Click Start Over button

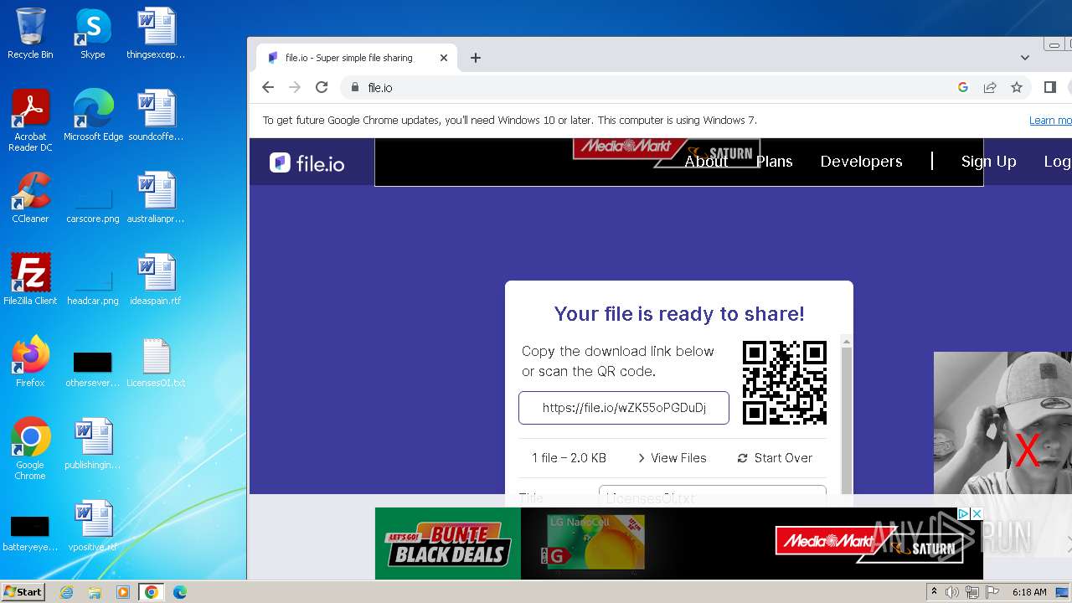(775, 458)
